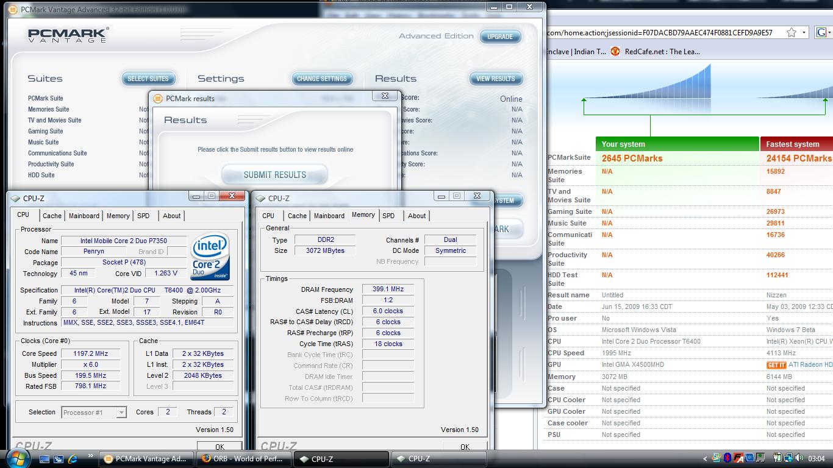This screenshot has height=468, width=833.
Task: Click Productivity Suite in Suites list
Action: click(51, 164)
